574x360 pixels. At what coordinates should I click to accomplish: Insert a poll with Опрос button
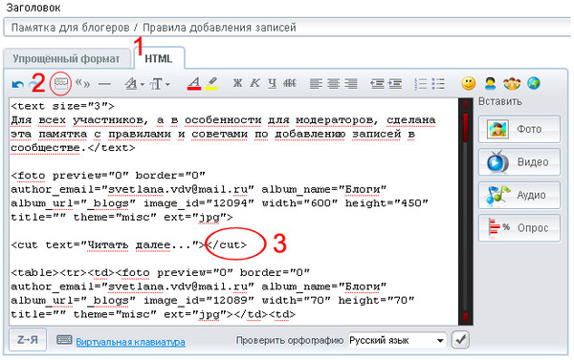pyautogui.click(x=519, y=227)
